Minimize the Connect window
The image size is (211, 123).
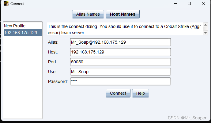175,4
